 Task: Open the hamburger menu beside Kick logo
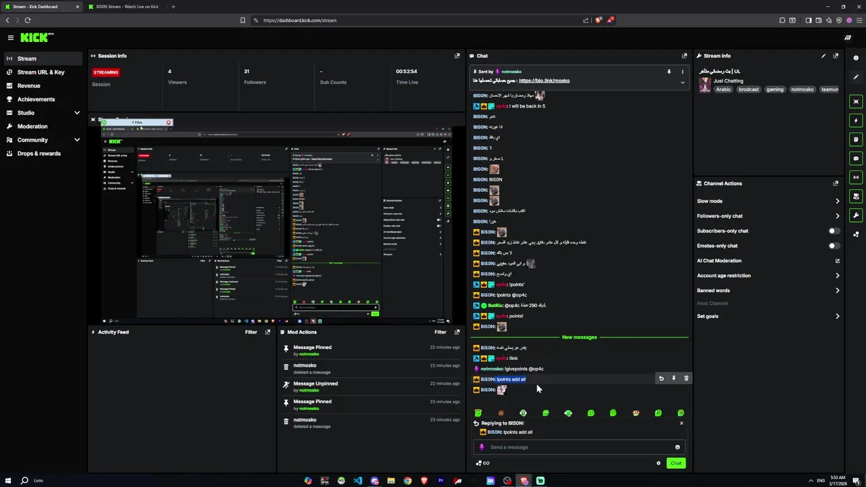pyautogui.click(x=11, y=38)
